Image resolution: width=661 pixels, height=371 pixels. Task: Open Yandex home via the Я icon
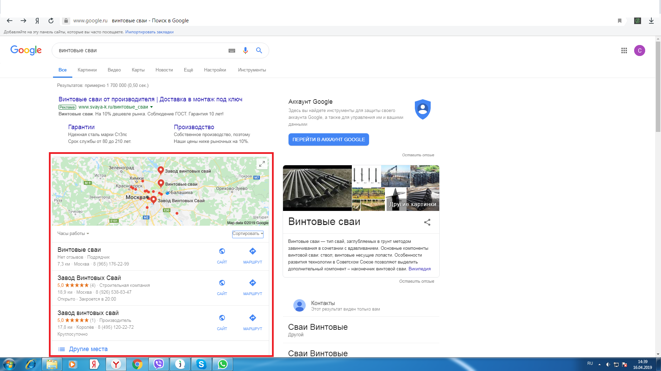tap(37, 21)
